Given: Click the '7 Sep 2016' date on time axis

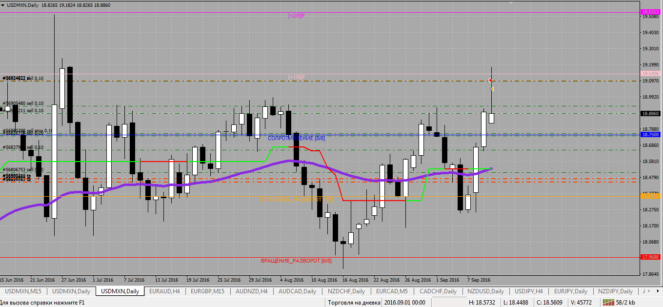Looking at the screenshot, I should click(x=479, y=280).
